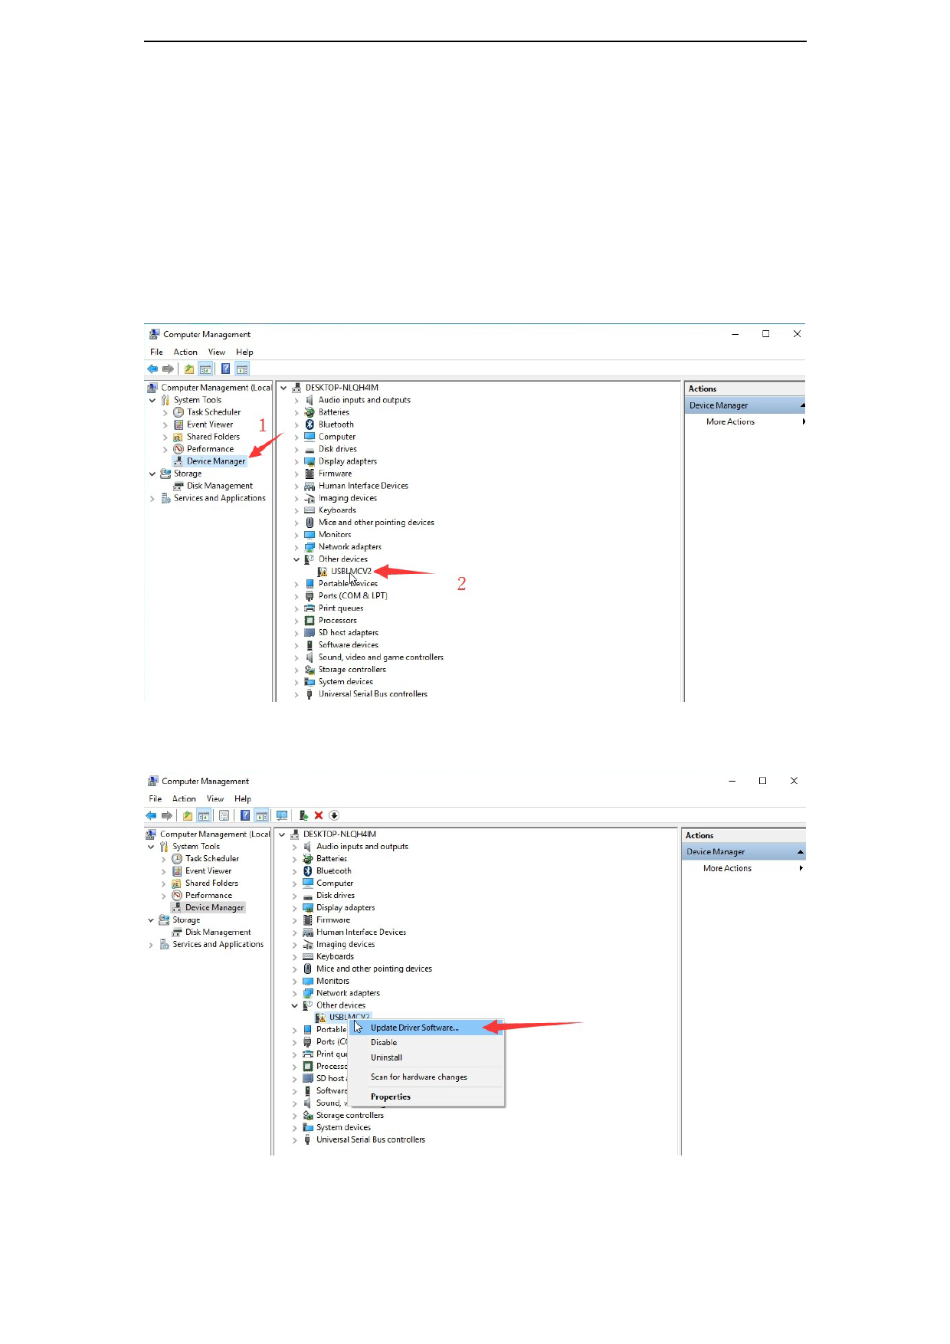The width and height of the screenshot is (950, 1344).
Task: Choose Disable from the context menu
Action: (384, 1042)
